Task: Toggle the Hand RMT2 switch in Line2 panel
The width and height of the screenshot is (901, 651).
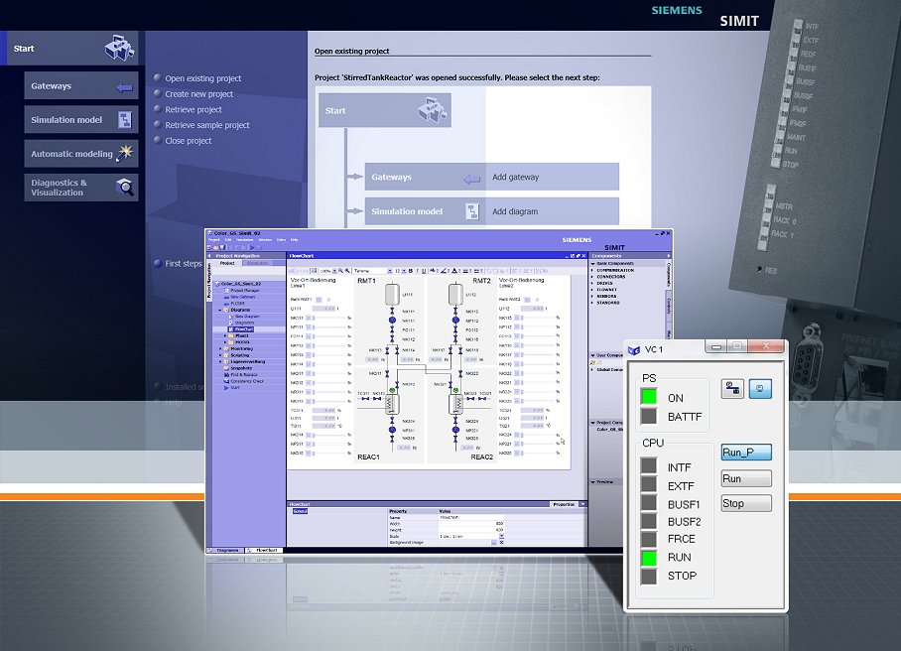Action: [528, 300]
